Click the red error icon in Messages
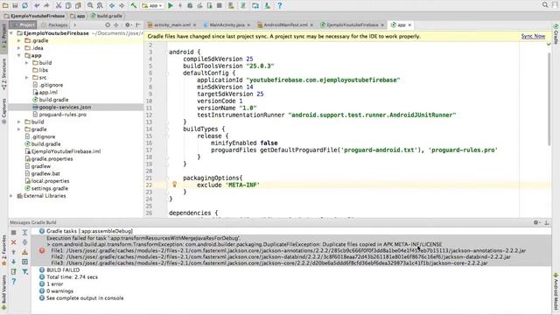 point(42,250)
